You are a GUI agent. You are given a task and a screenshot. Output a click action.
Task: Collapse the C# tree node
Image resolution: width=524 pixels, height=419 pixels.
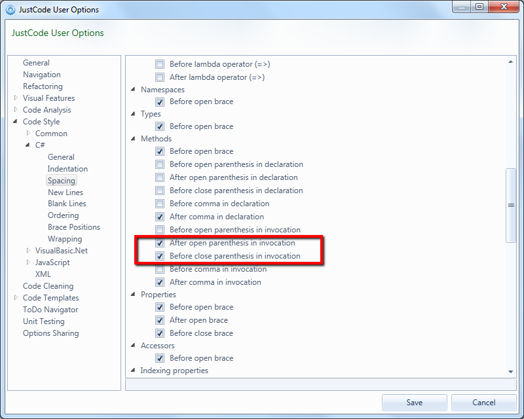[x=28, y=145]
